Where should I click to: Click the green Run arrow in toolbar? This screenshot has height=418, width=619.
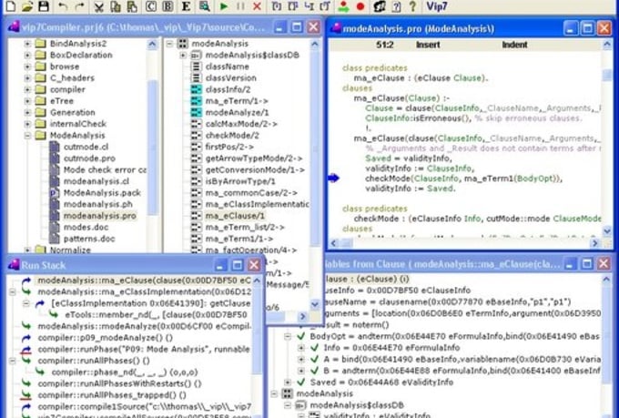coord(225,6)
